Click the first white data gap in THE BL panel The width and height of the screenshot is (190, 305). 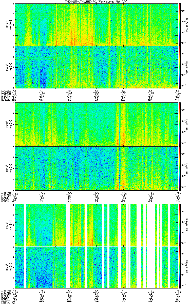25,224
